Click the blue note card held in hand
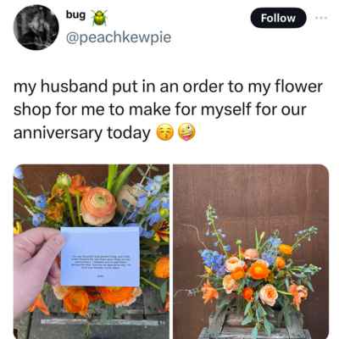The image size is (339, 339). point(100,256)
